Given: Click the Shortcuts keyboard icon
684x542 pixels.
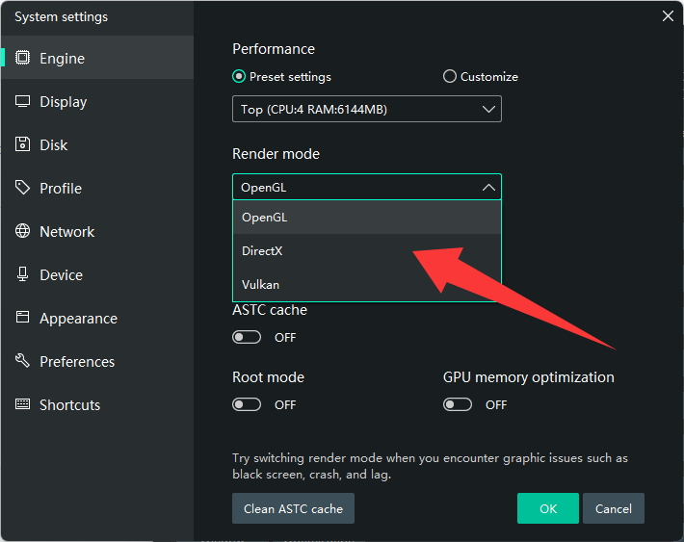Looking at the screenshot, I should [x=23, y=405].
